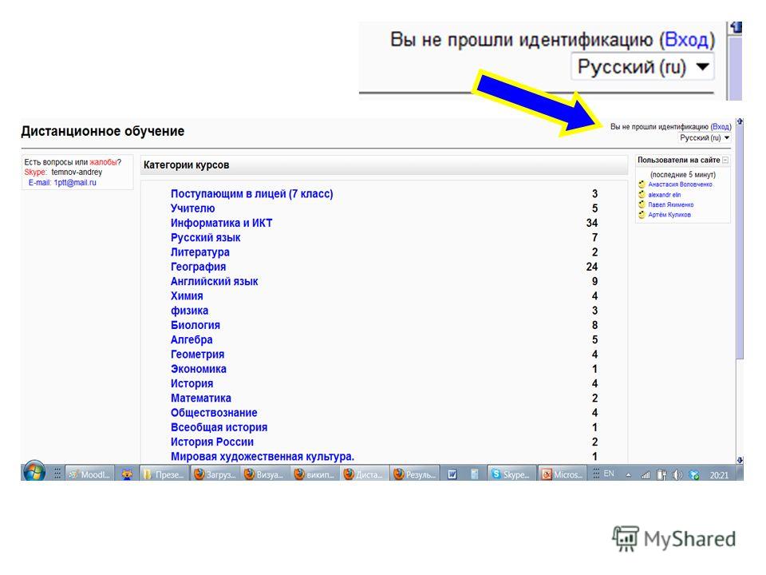The height and width of the screenshot is (575, 766).
Task: Switch to Firefox Резуль... taskbar window
Action: click(415, 474)
